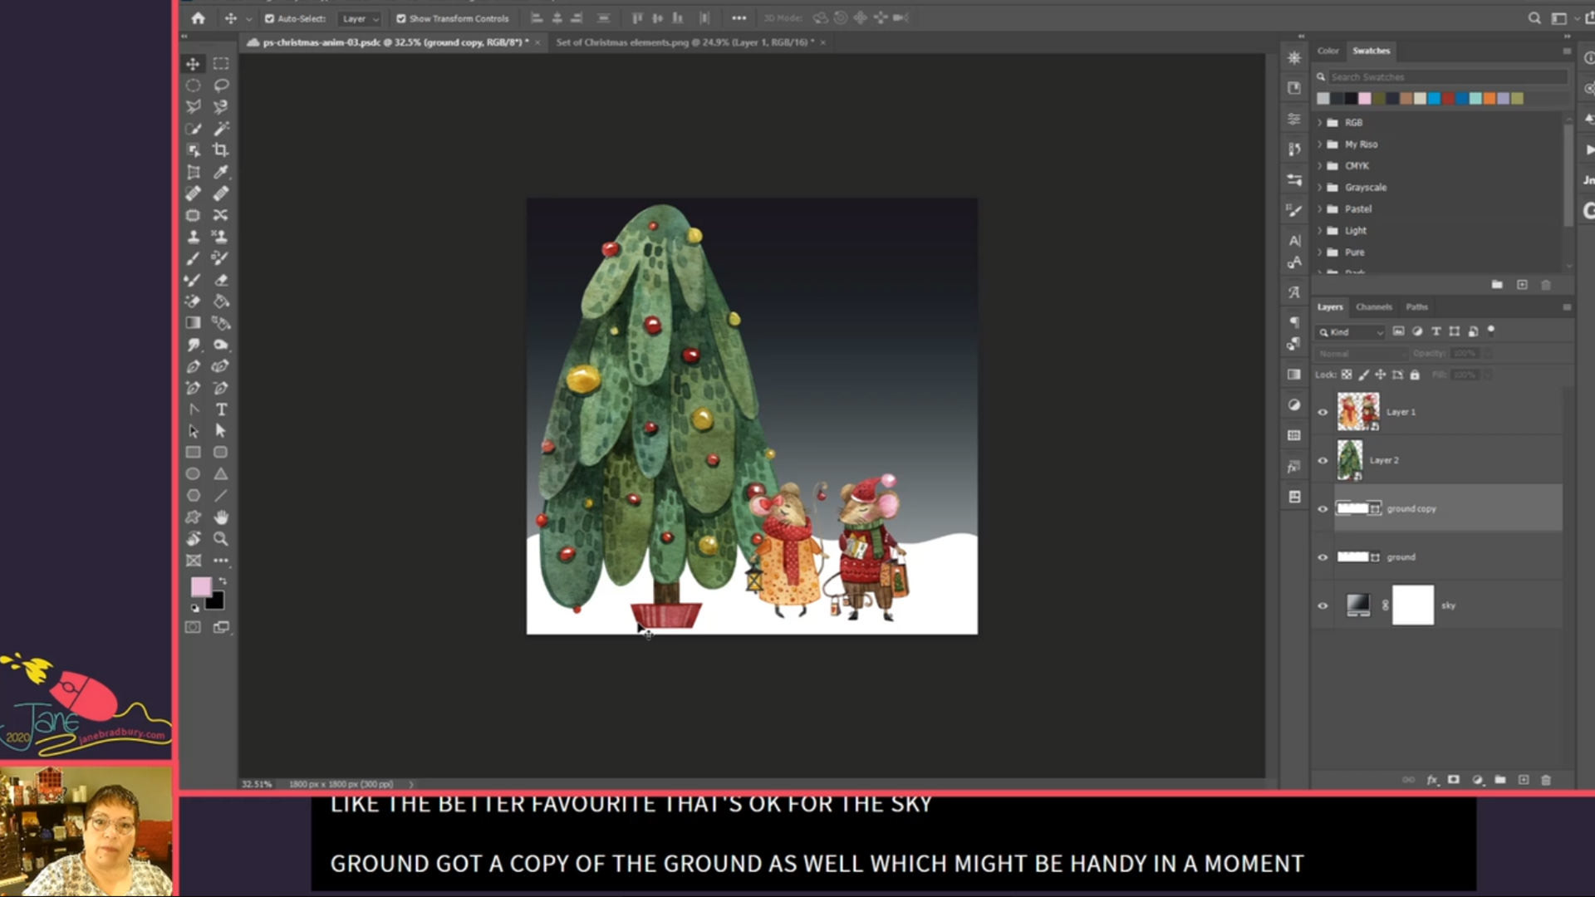Open the Layers panel menu
1595x897 pixels.
pyautogui.click(x=1567, y=307)
